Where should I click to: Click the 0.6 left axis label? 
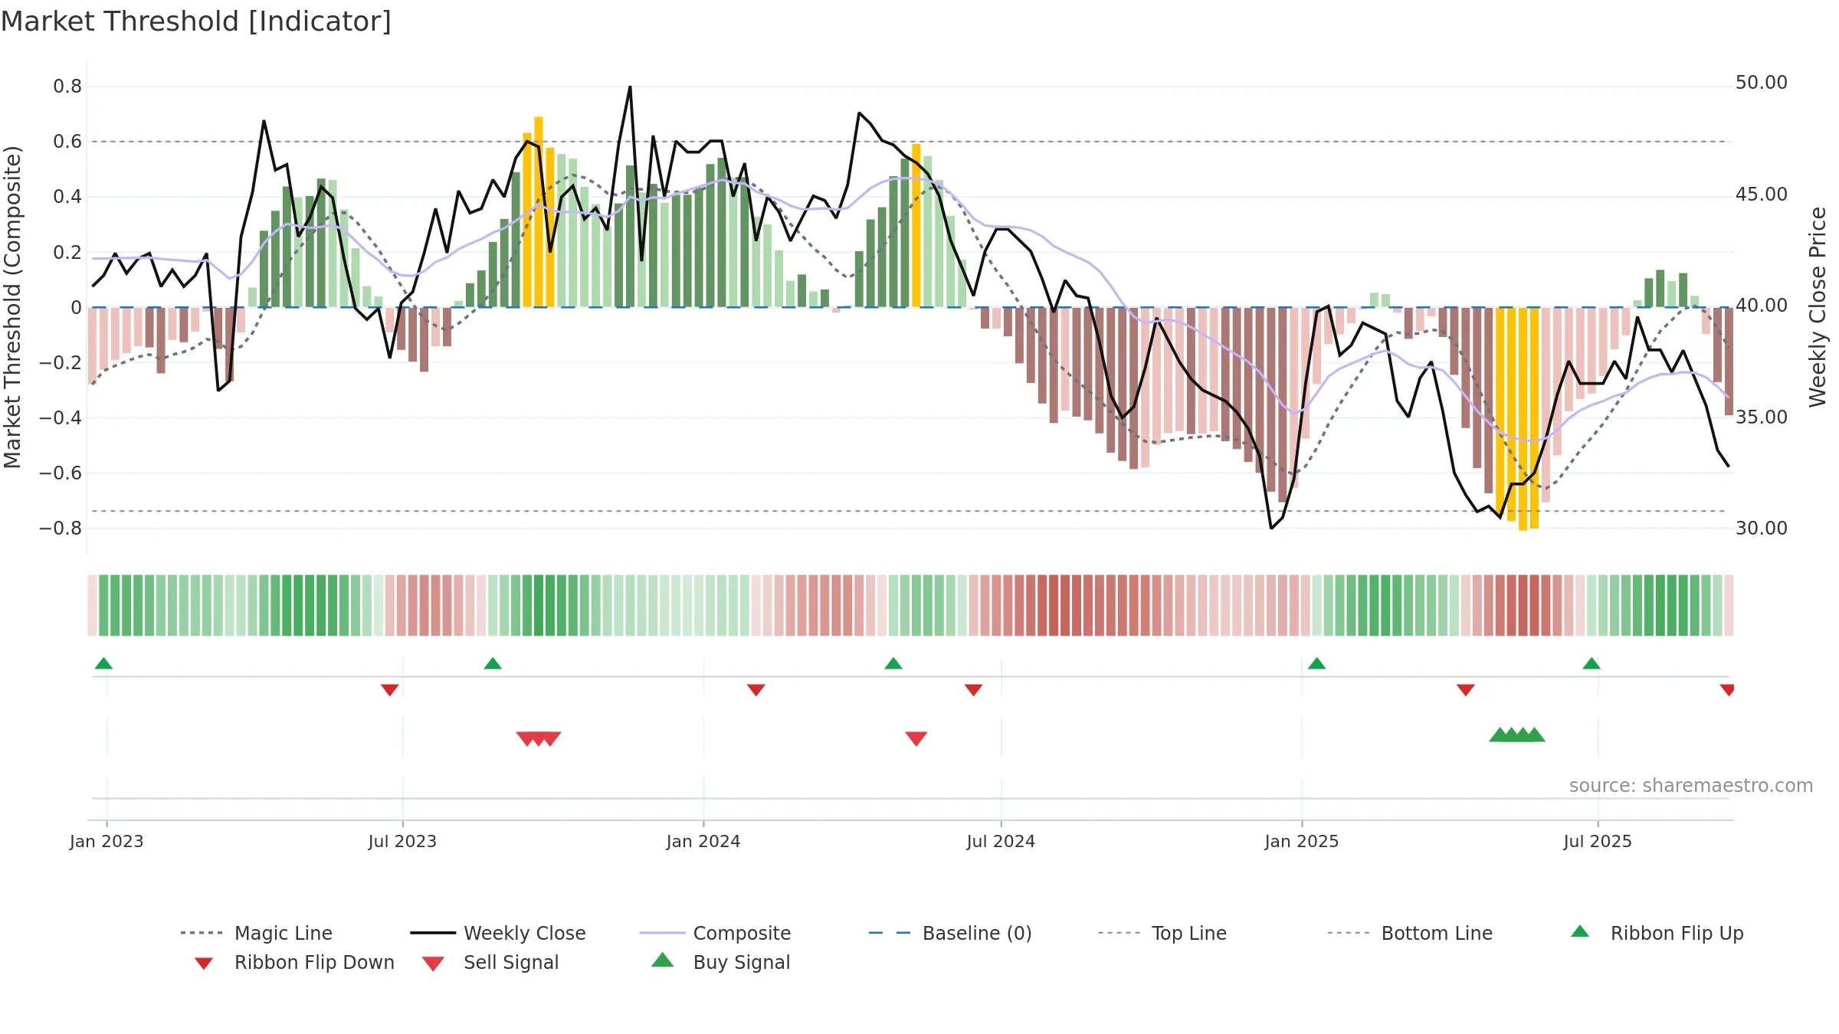[x=67, y=142]
